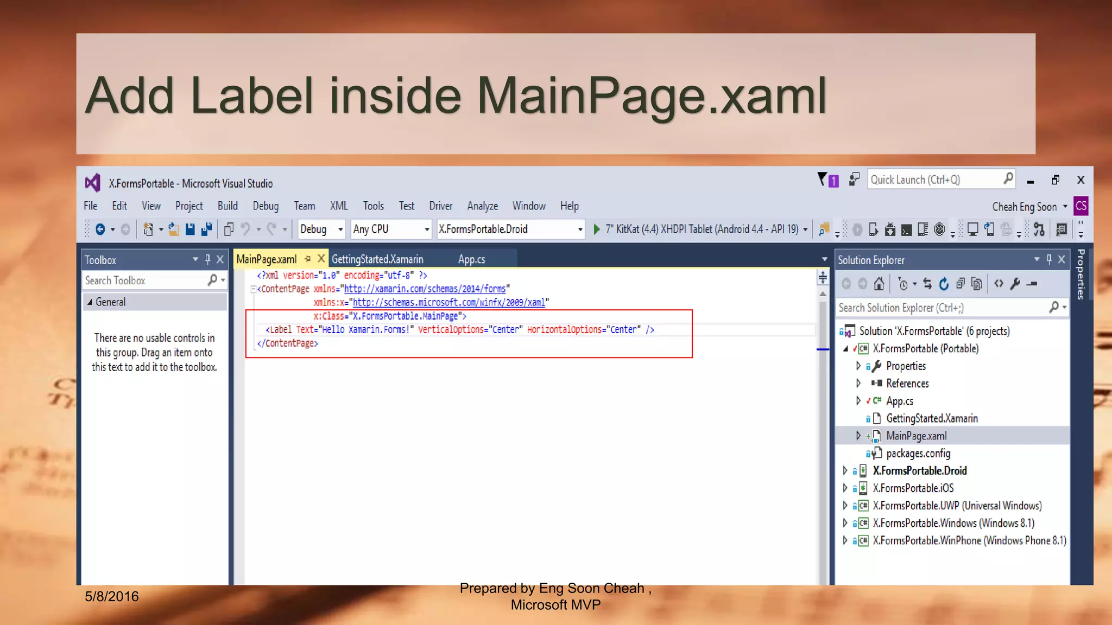Toggle the pin on Solution Explorer panel
The image size is (1112, 625).
click(x=1048, y=260)
